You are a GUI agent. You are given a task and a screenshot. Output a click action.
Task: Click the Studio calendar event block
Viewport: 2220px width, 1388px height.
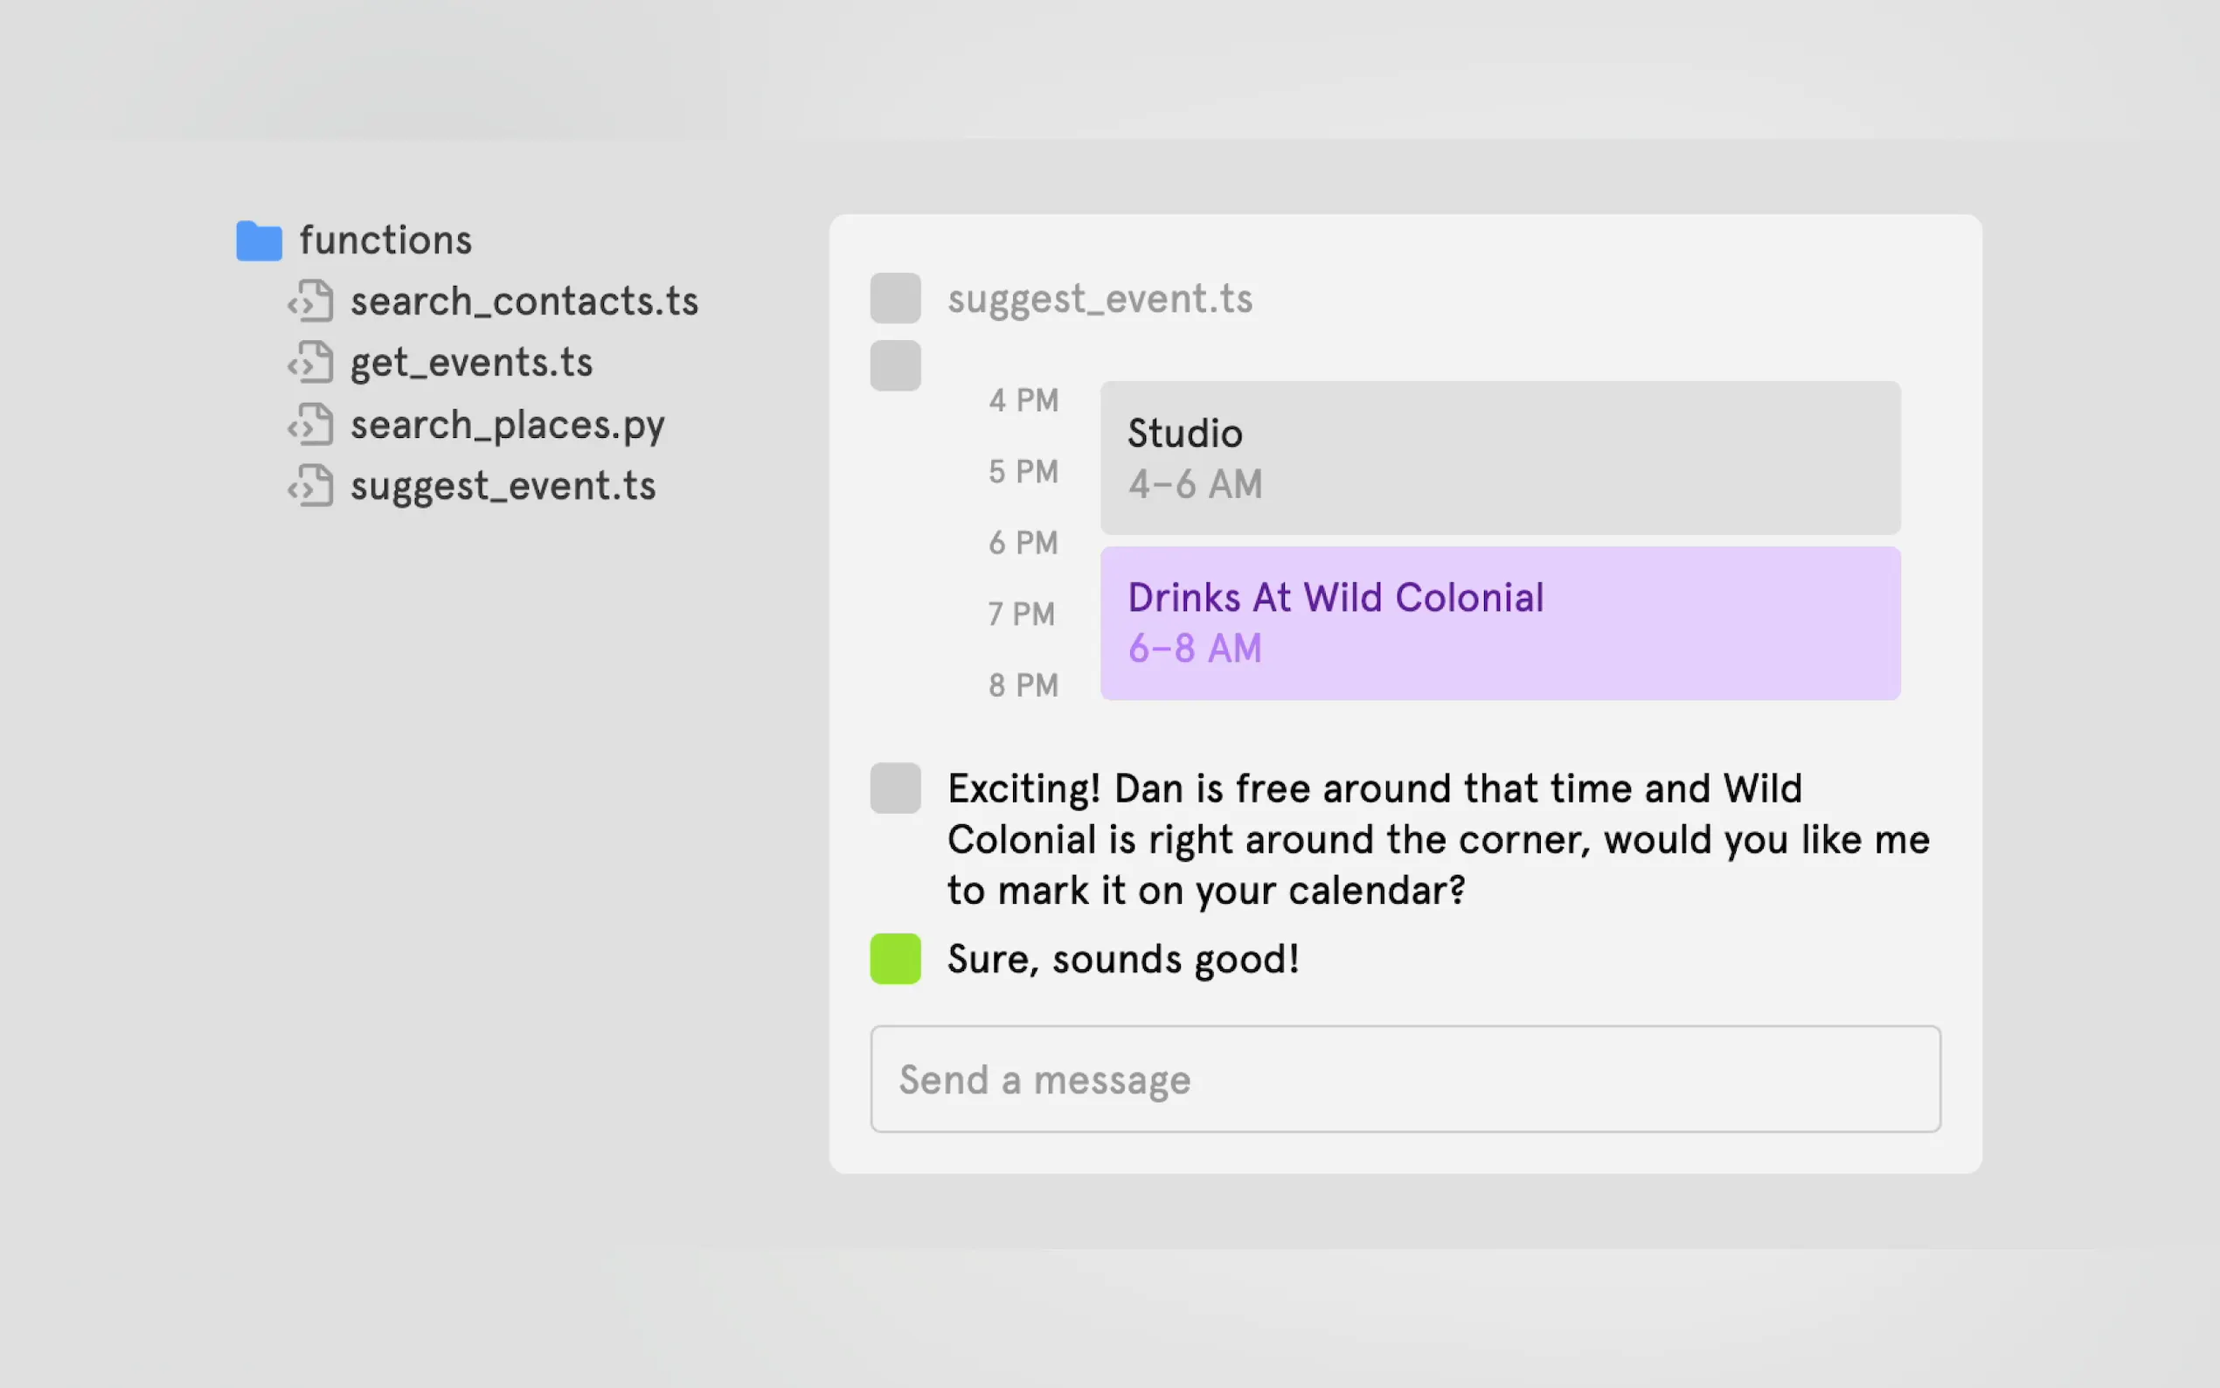[x=1501, y=458]
